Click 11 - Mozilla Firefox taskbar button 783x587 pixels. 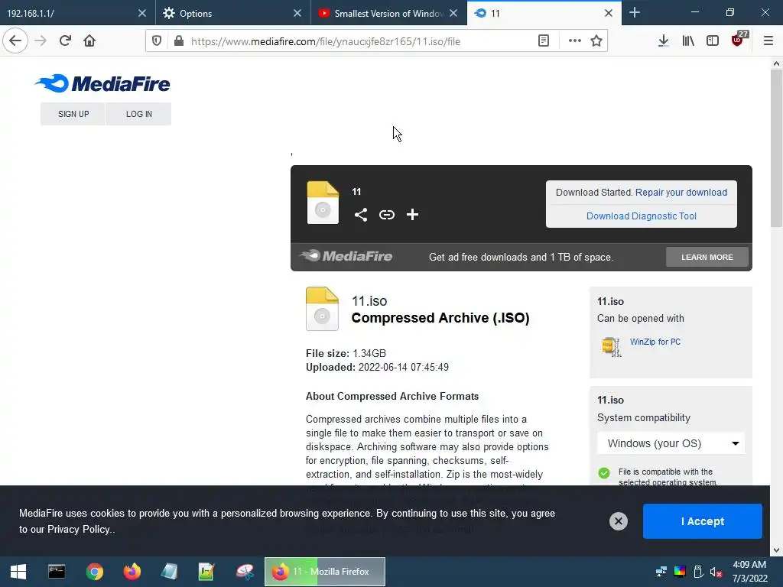(x=325, y=572)
